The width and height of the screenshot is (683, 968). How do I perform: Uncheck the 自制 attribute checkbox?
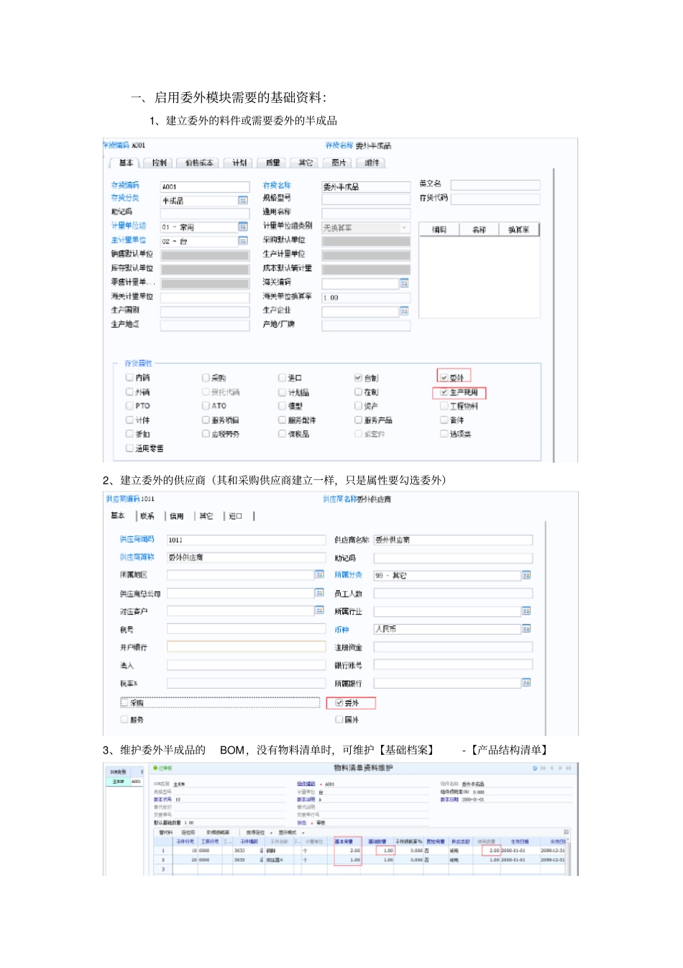pyautogui.click(x=358, y=377)
